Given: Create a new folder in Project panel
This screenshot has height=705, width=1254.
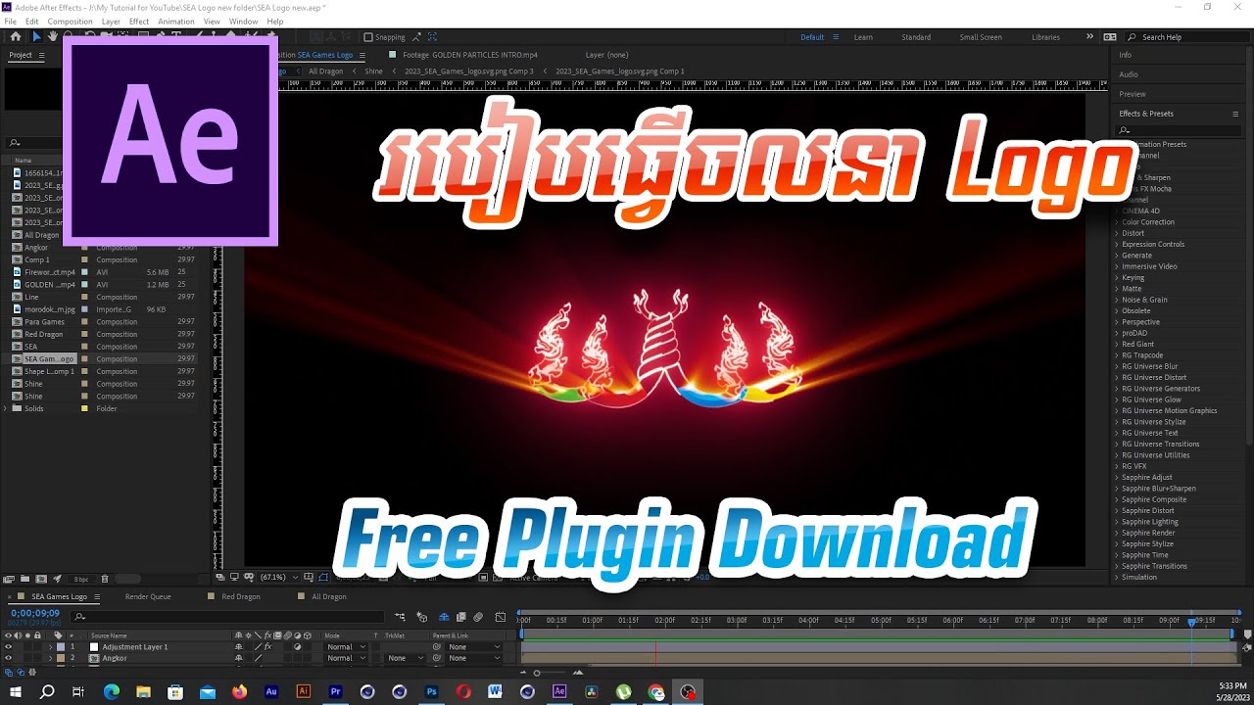Looking at the screenshot, I should [x=25, y=579].
